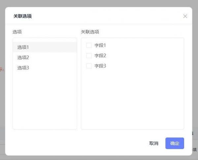Select 选项1 in the options list
The width and height of the screenshot is (198, 160).
coord(23,47)
